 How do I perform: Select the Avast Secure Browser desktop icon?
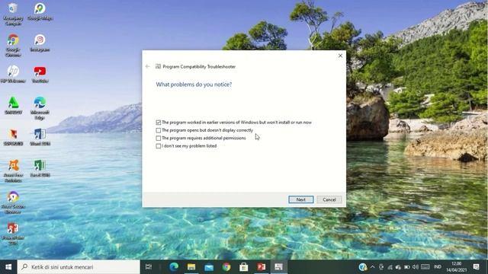[13, 202]
